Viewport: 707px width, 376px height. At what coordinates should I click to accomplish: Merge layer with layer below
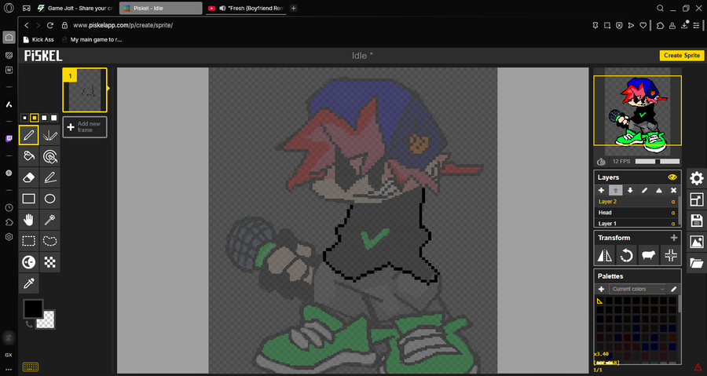[659, 191]
